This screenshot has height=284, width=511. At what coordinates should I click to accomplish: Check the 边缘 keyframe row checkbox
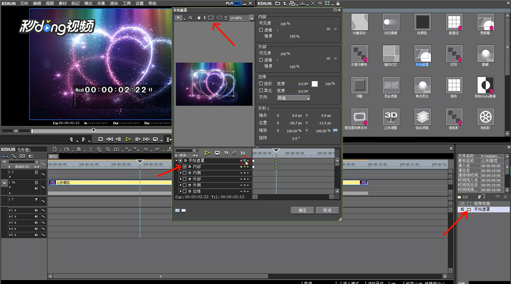click(185, 191)
